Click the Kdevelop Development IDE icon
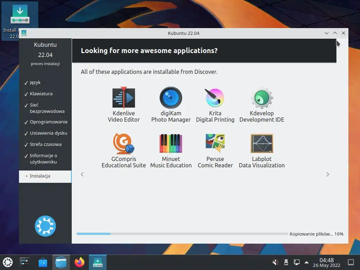The height and width of the screenshot is (270, 360). (x=262, y=98)
